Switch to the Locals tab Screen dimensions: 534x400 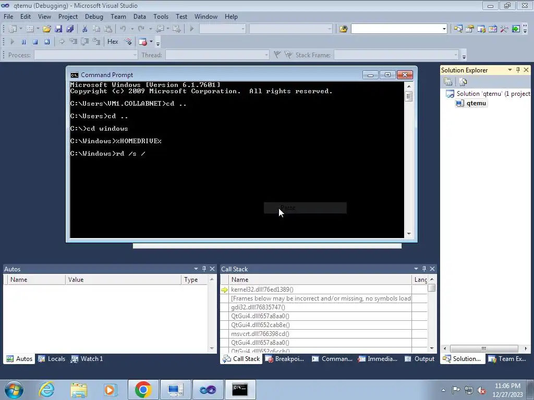pyautogui.click(x=52, y=359)
